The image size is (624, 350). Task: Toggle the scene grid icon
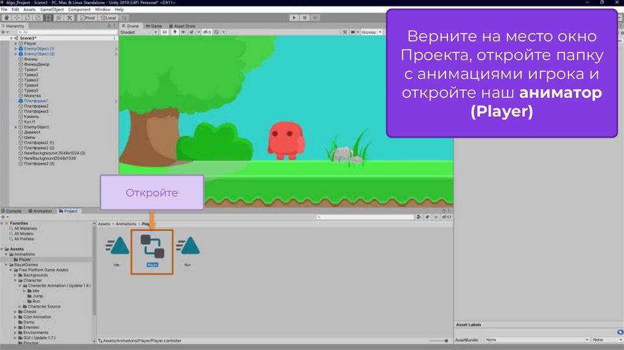[x=216, y=32]
